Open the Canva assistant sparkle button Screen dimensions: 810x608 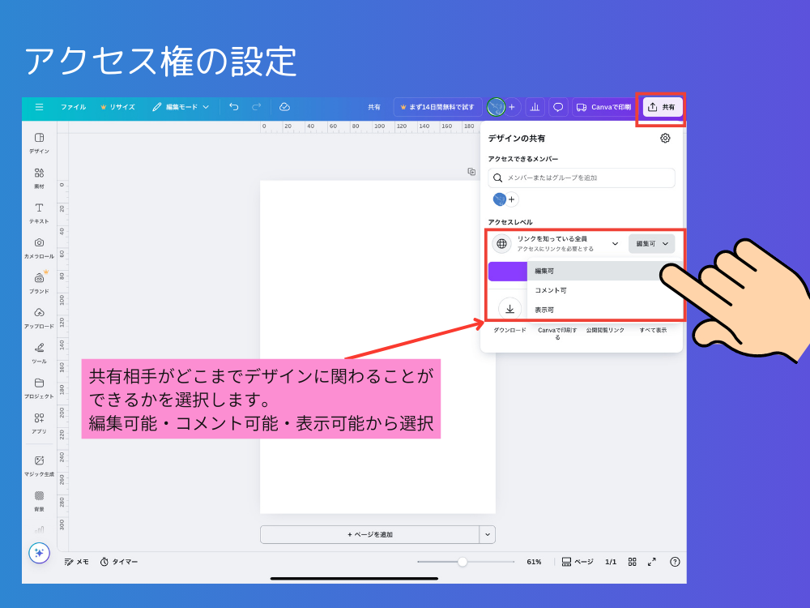[x=38, y=553]
